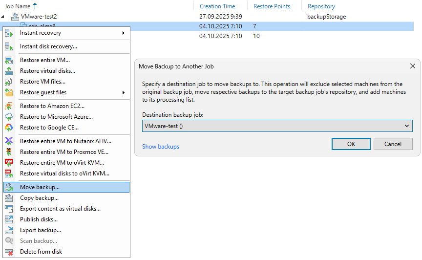Image resolution: width=422 pixels, height=260 pixels.
Task: Choose Publish disks menu entry
Action: click(66, 219)
